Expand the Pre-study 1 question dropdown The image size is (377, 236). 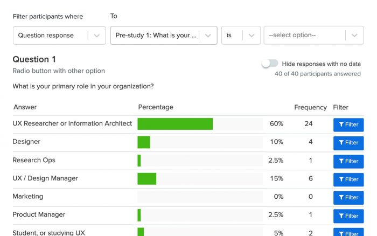[163, 36]
